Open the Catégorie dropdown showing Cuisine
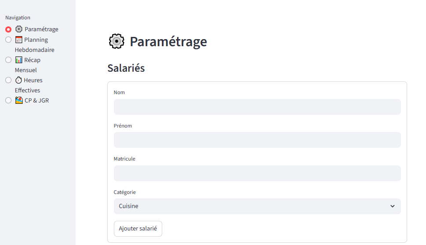Image resolution: width=426 pixels, height=245 pixels. (x=251, y=206)
